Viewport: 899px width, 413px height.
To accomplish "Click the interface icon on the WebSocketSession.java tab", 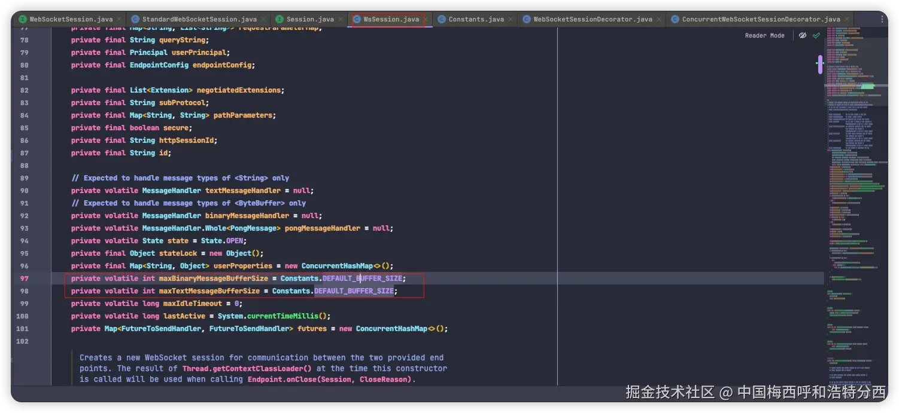I will click(x=22, y=19).
